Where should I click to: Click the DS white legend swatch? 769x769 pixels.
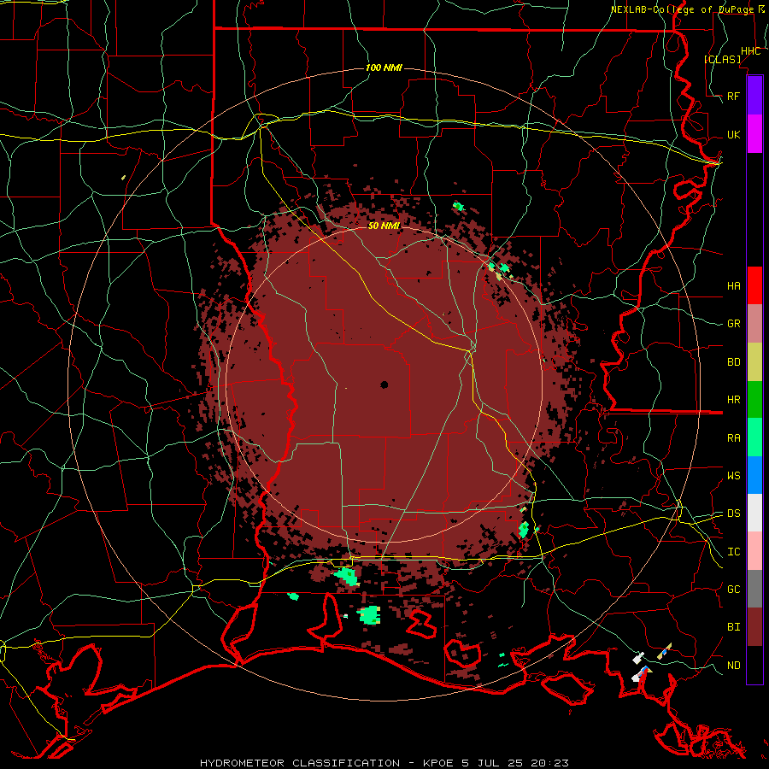[754, 513]
